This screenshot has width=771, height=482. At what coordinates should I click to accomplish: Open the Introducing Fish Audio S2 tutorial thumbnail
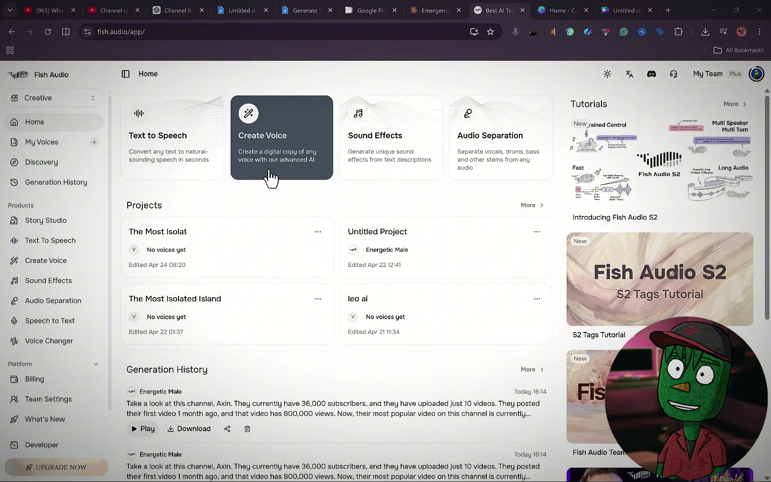[x=660, y=162]
